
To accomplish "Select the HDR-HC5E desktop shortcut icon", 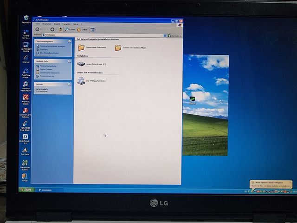I will coord(25,126).
